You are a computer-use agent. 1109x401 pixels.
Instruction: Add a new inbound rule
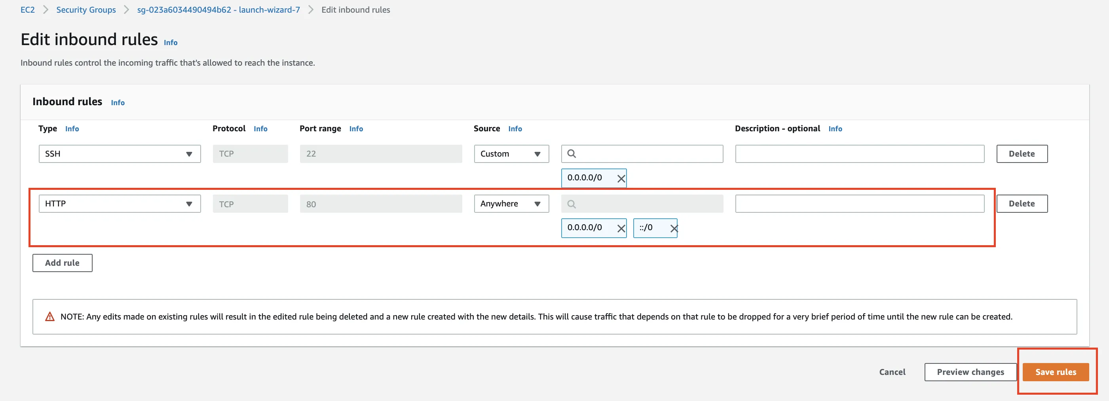(x=63, y=263)
